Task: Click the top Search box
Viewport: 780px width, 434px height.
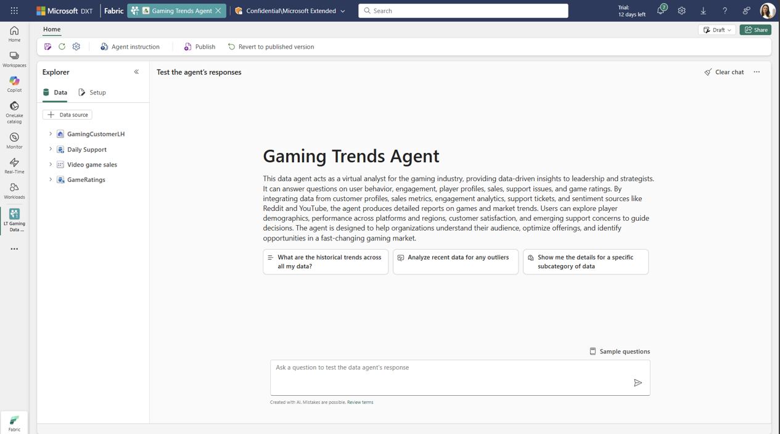Action: coord(463,10)
